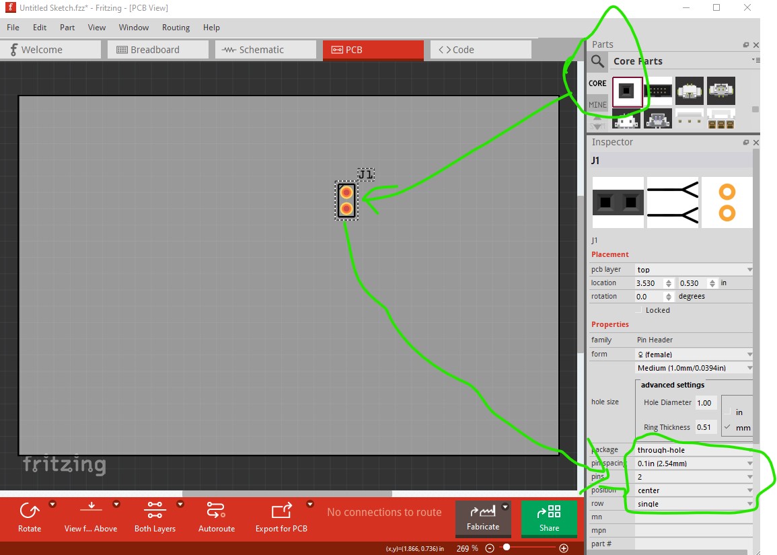This screenshot has height=555, width=777.
Task: Click the View from Above icon
Action: (x=91, y=508)
